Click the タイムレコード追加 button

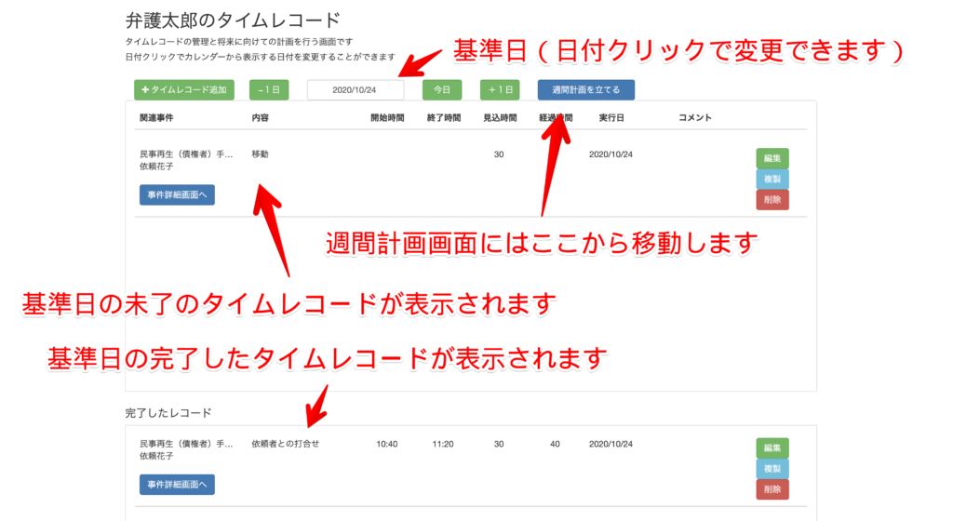184,90
